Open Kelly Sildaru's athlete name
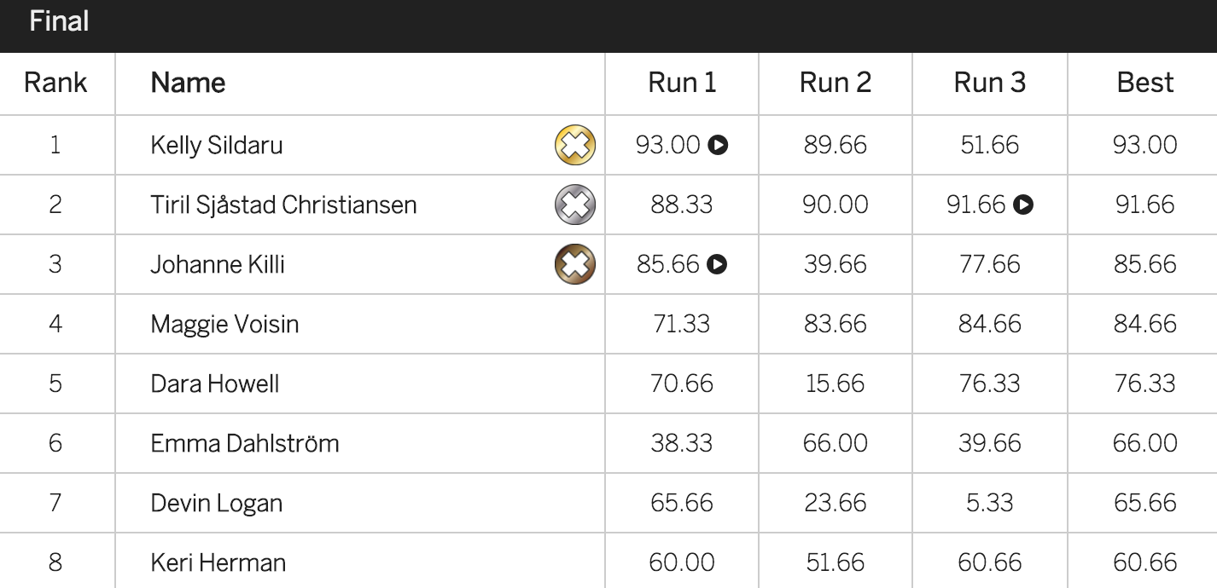This screenshot has height=588, width=1217. click(x=217, y=145)
